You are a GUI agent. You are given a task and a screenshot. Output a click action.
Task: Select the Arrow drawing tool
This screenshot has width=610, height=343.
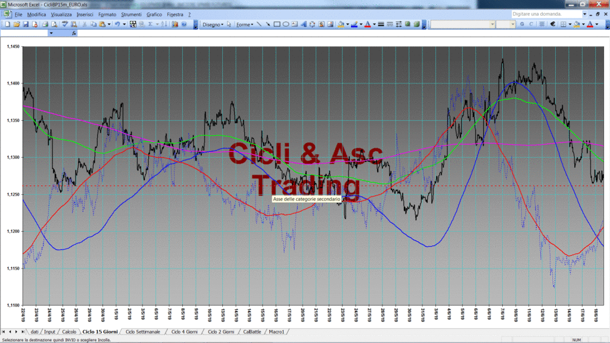click(x=268, y=24)
